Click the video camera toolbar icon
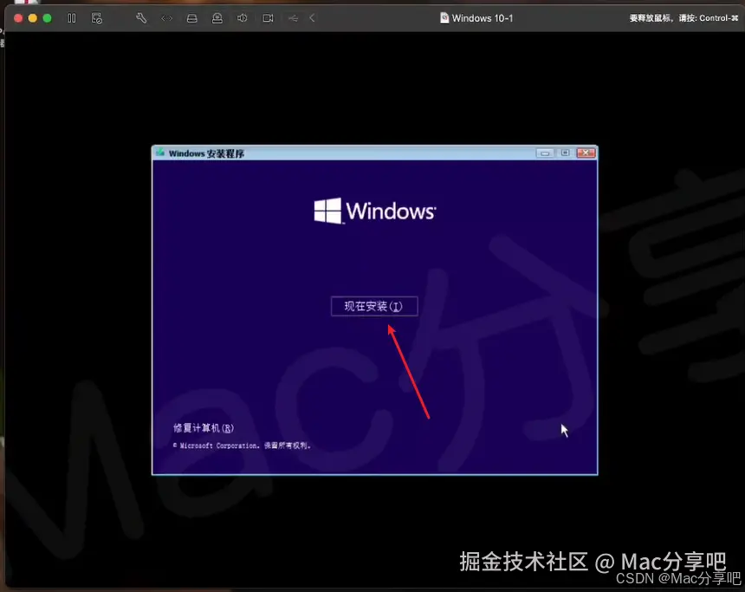Viewport: 745px width, 592px height. pos(268,17)
